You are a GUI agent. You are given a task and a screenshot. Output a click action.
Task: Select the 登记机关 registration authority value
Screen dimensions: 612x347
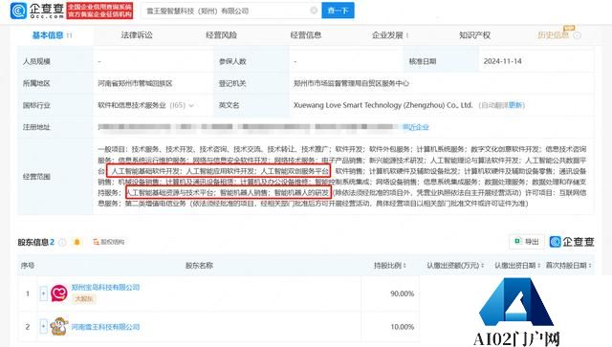point(351,83)
